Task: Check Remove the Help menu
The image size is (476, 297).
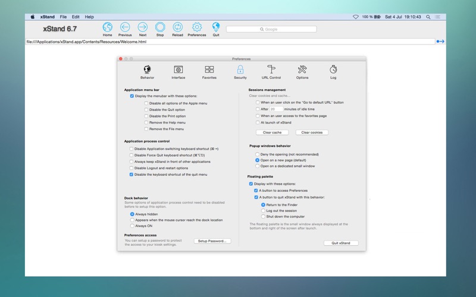Action: click(146, 122)
